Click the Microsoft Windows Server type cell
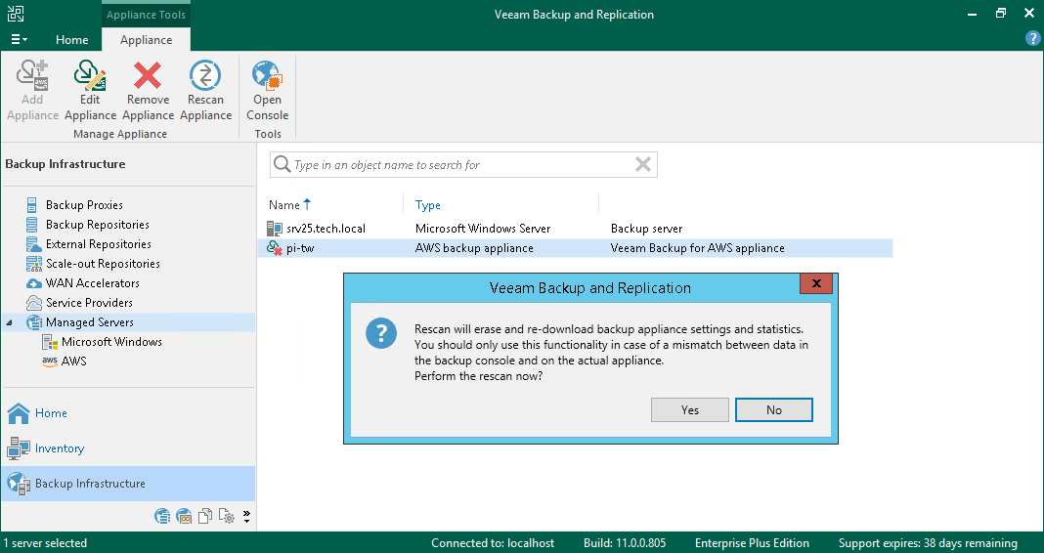Viewport: 1044px width, 553px height. tap(483, 229)
